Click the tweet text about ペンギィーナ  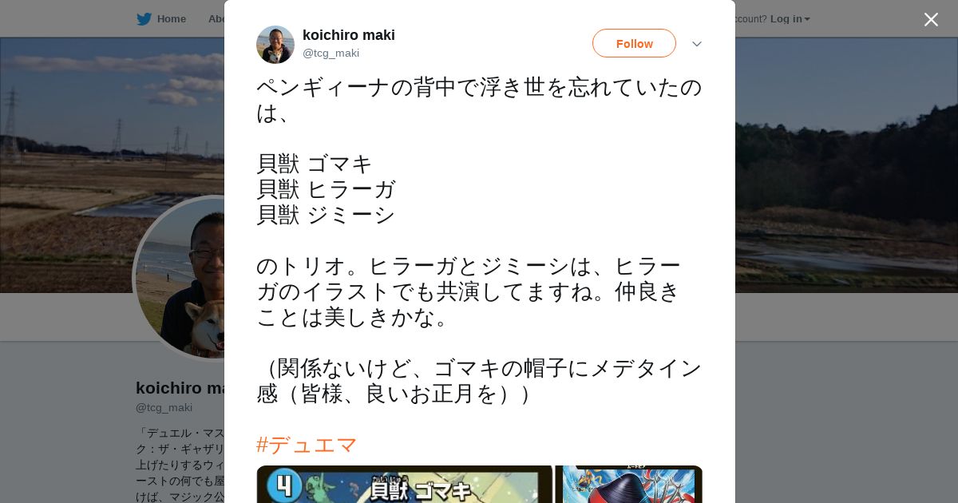(479, 240)
